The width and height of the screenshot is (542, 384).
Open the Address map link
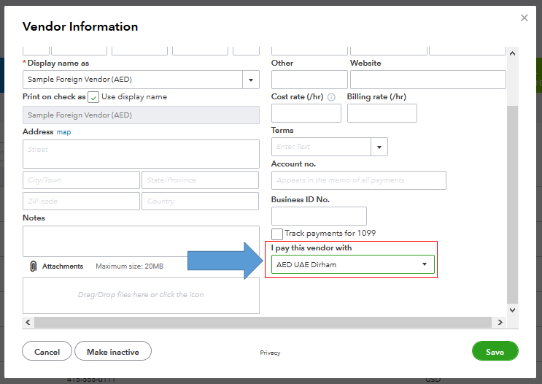[x=63, y=132]
